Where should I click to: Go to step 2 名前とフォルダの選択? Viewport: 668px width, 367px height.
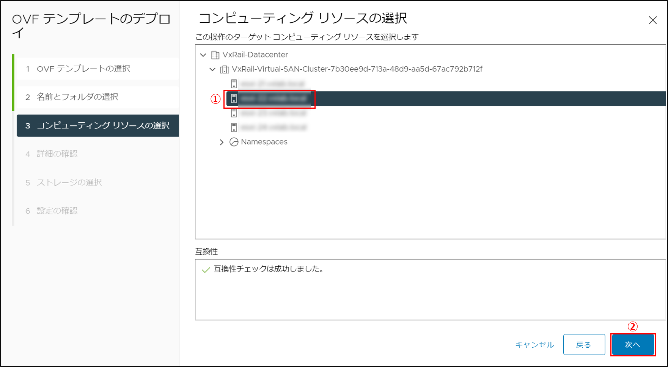[97, 97]
